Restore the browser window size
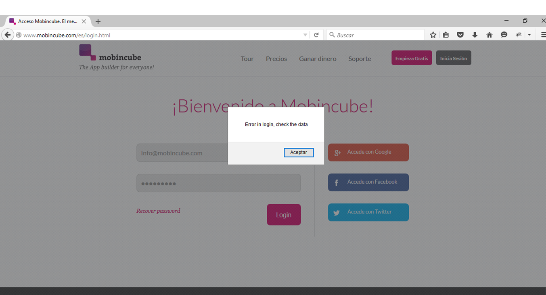Screen dimensions: 546x295 pos(525,21)
